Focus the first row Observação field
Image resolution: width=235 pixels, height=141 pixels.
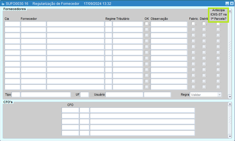tap(169, 24)
